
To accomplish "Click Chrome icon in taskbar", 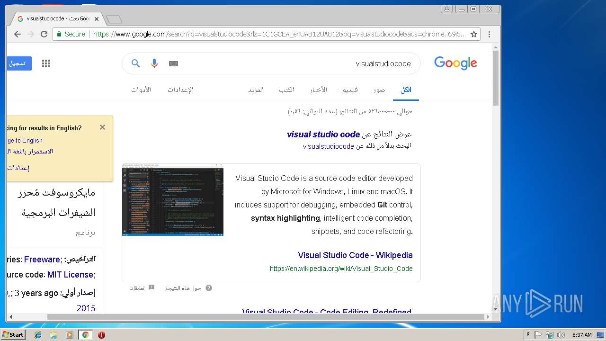I will click(85, 335).
